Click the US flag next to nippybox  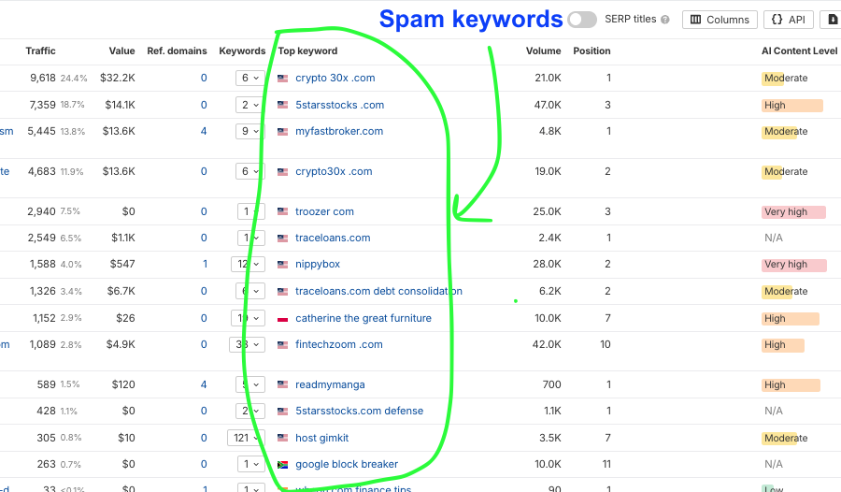click(x=283, y=266)
